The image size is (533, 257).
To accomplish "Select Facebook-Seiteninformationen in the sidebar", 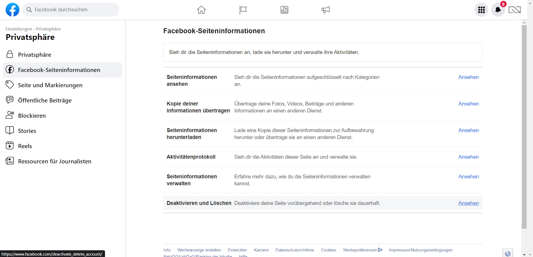I will click(x=63, y=70).
